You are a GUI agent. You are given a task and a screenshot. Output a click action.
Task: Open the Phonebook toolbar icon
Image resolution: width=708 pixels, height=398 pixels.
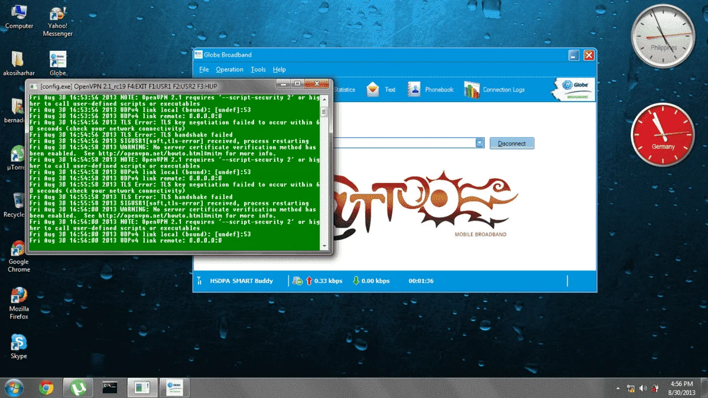[x=430, y=89]
